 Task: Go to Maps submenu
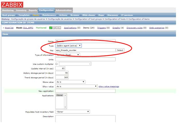[x=101, y=15]
